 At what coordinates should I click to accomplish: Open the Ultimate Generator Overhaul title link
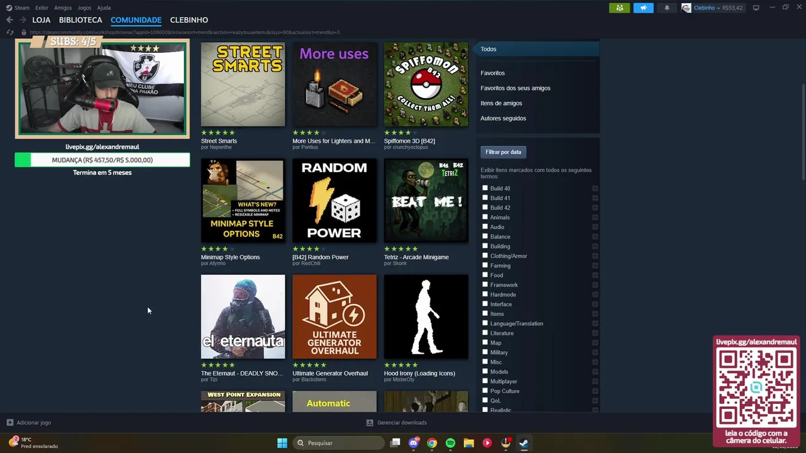330,373
